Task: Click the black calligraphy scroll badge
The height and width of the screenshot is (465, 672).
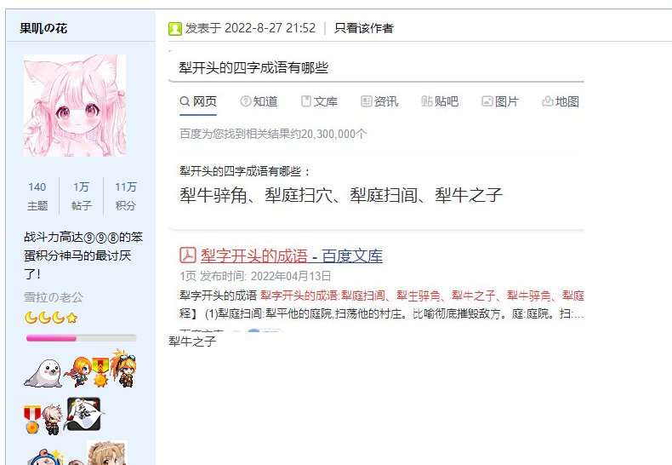Action: (84, 414)
